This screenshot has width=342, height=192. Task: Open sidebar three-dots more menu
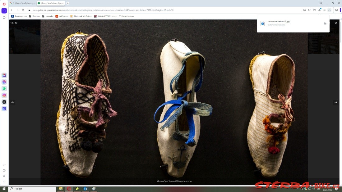4,181
